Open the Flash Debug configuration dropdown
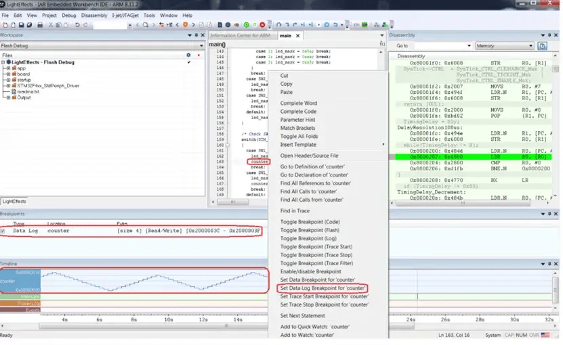 tap(201, 46)
